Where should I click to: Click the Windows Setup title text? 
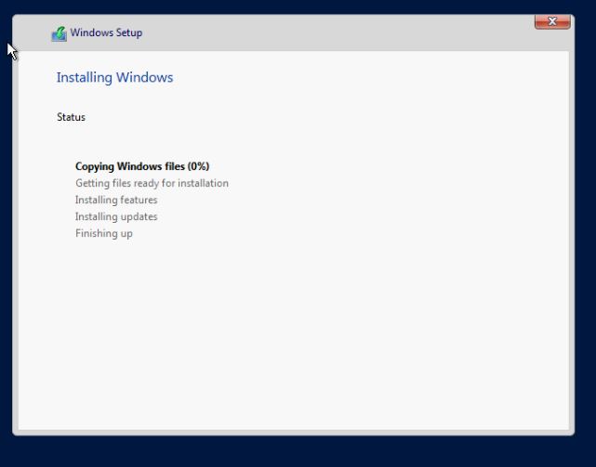tap(106, 32)
